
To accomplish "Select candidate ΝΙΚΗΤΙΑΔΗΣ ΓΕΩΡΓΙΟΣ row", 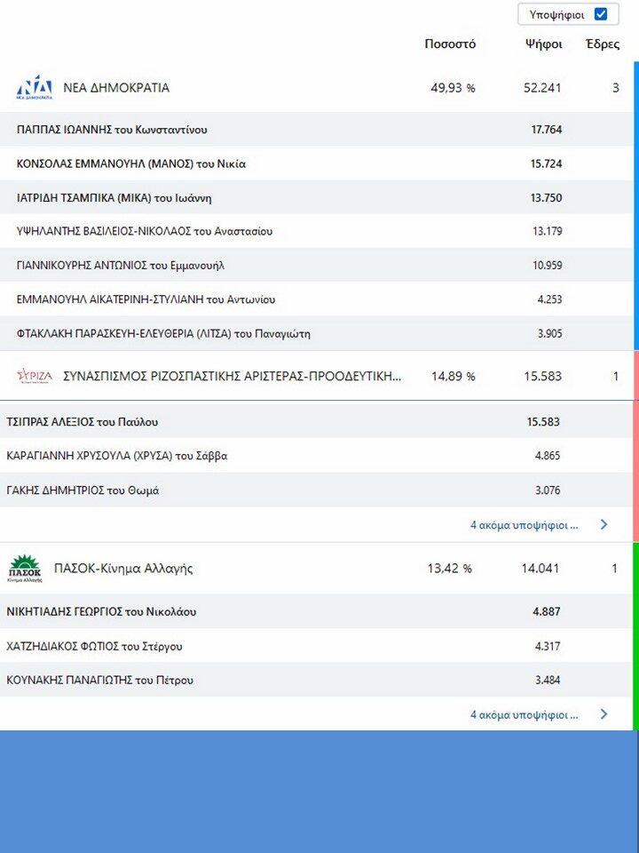I will point(101,611).
